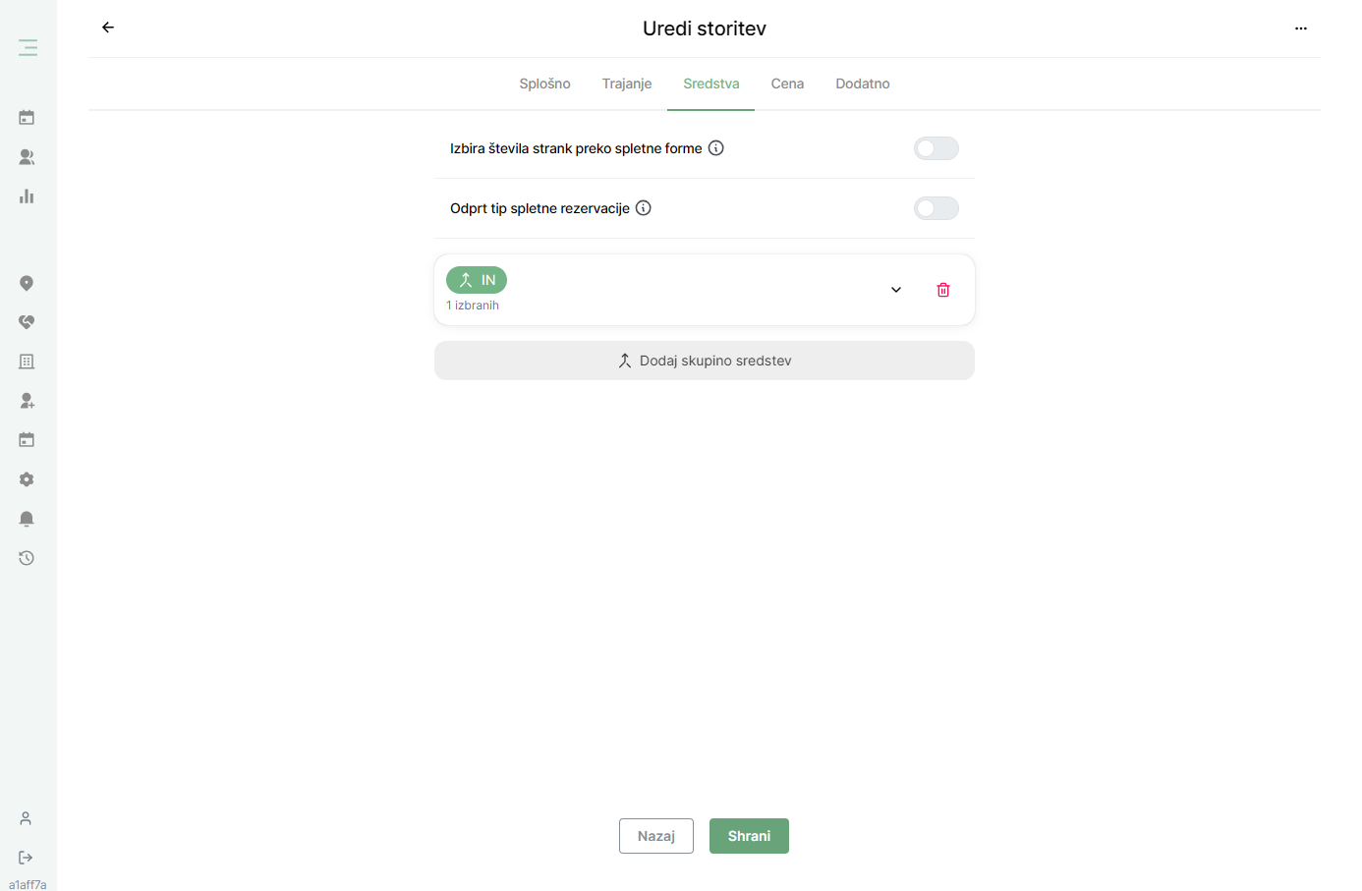Switch to the Cena tab
Image resolution: width=1362 pixels, height=891 pixels.
(787, 84)
